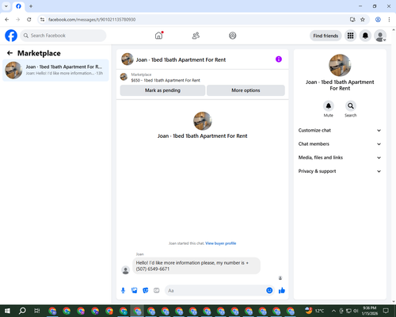Open Windows taskbar search
The height and width of the screenshot is (317, 396).
pyautogui.click(x=22, y=311)
